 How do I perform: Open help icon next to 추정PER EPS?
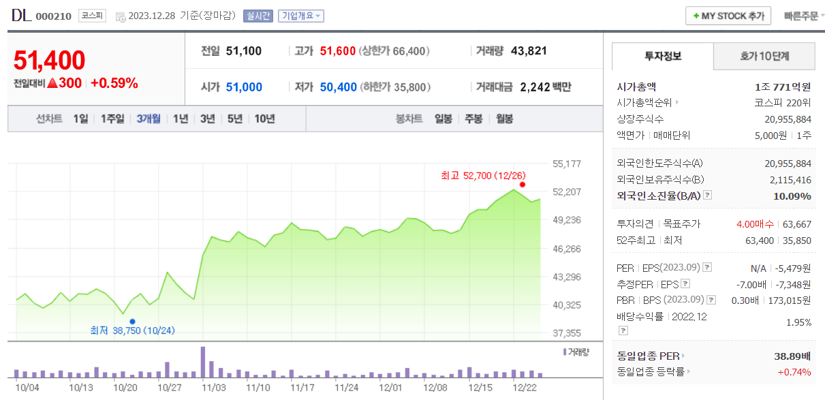(685, 284)
